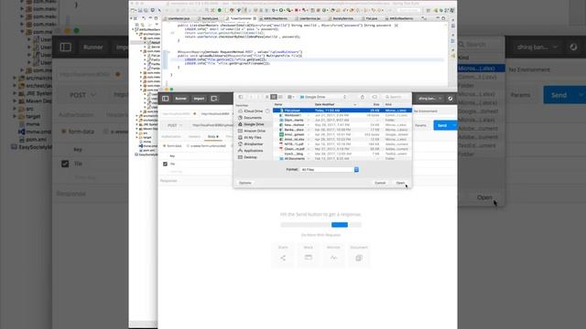This screenshot has height=329, width=586.
Task: Open the Authorization tab in Postman
Action: pos(171,136)
